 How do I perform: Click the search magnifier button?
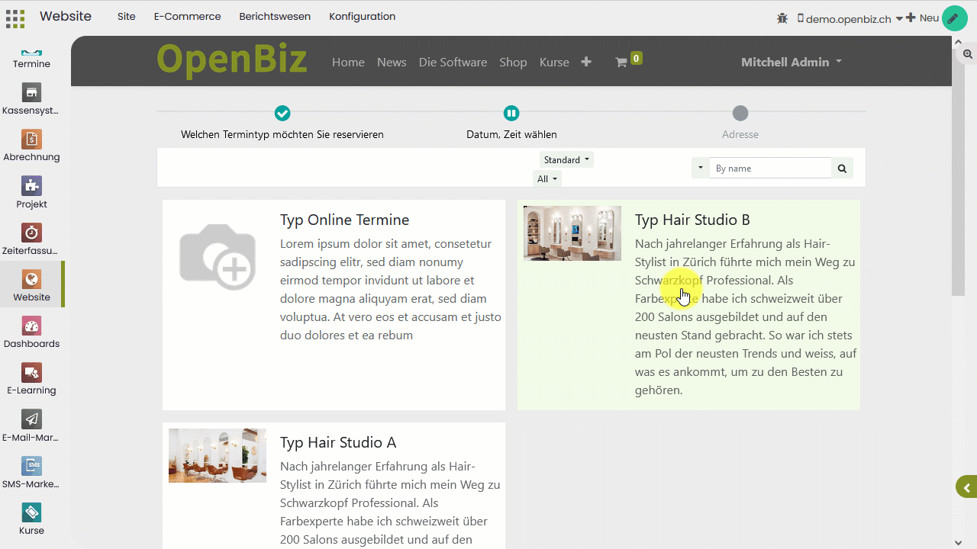tap(842, 169)
